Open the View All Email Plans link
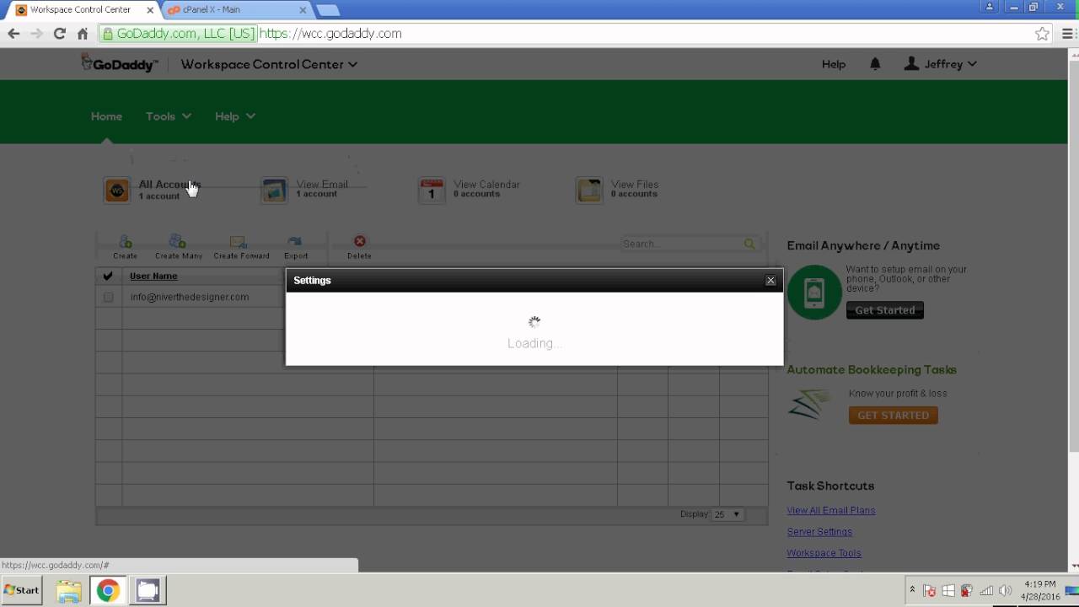 pos(831,510)
